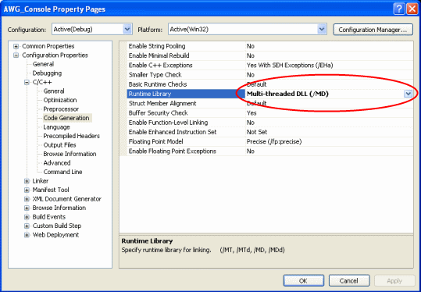The height and width of the screenshot is (292, 421).
Task: Open the Platform dropdown
Action: pos(322,29)
